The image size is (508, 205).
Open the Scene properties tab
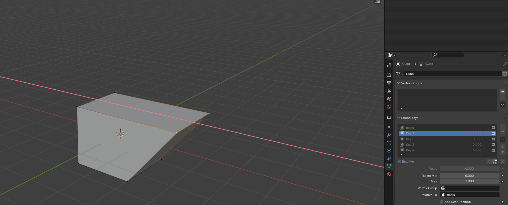389,98
